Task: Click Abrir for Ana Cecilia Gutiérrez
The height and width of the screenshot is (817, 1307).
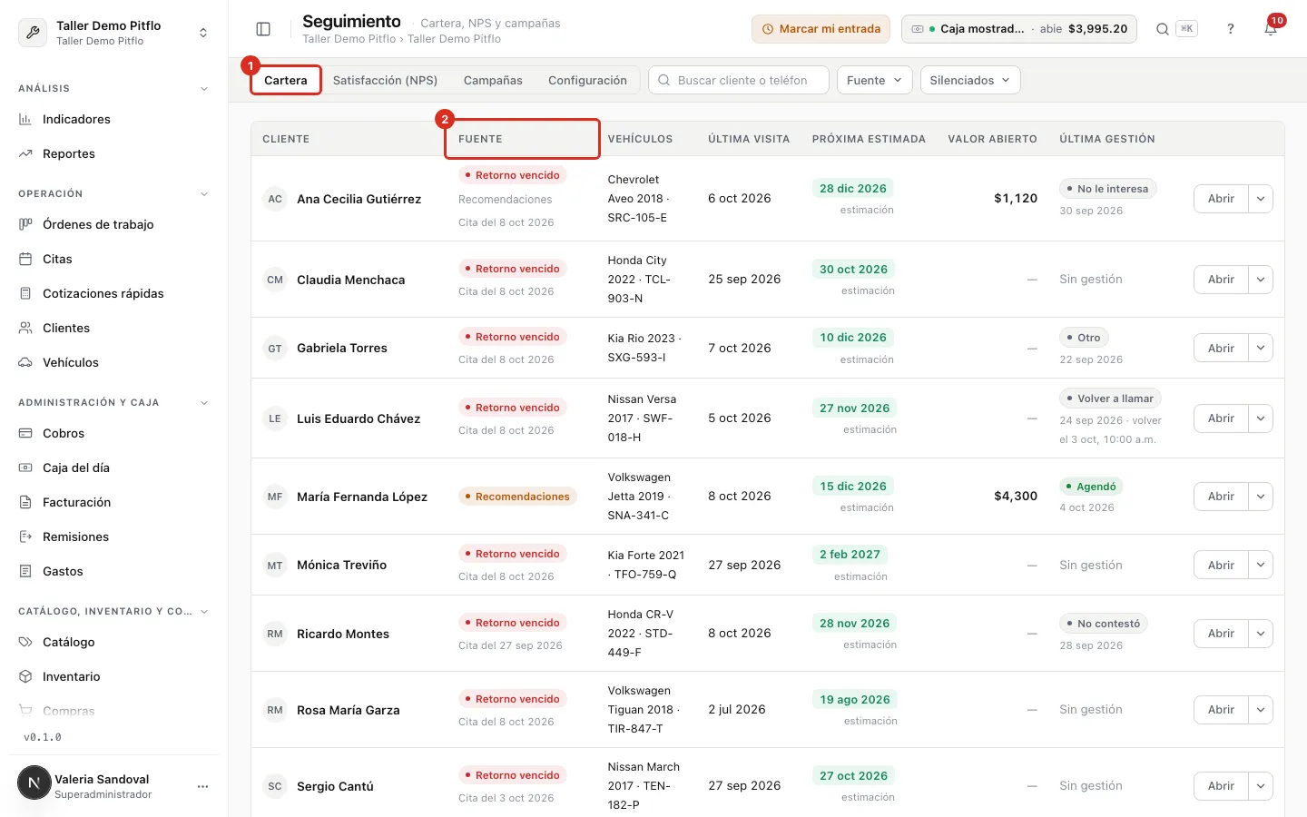Action: coord(1221,199)
